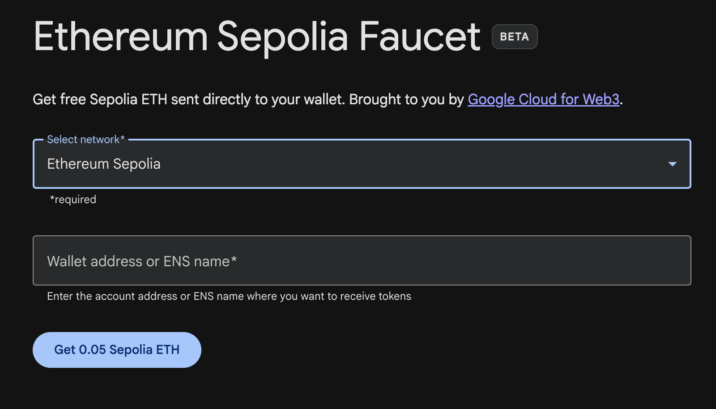Image resolution: width=716 pixels, height=409 pixels.
Task: Open the Google Cloud for Web3 link
Action: point(543,99)
